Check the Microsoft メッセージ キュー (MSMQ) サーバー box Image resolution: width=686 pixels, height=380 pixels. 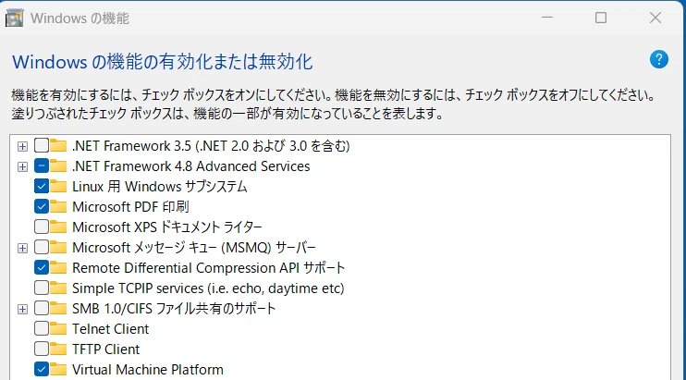pos(42,247)
